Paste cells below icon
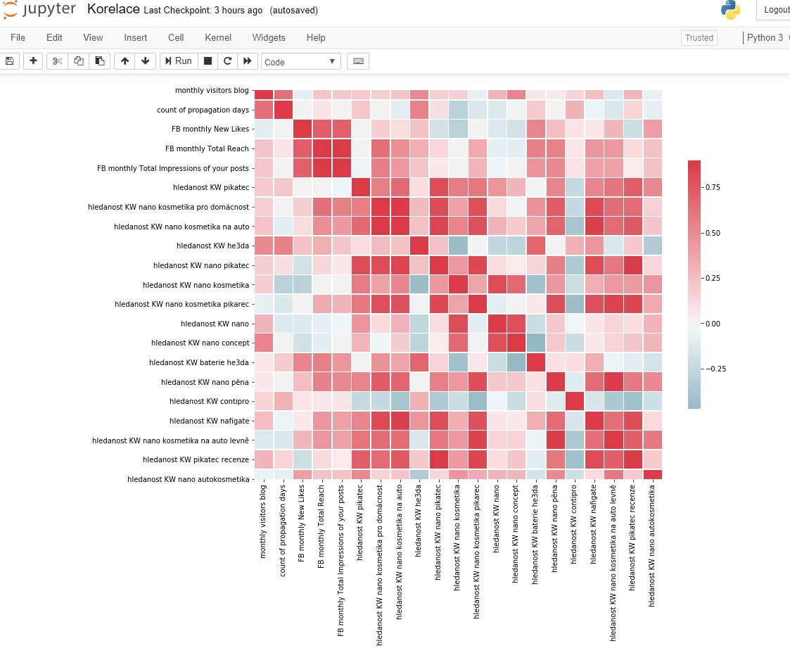 [x=99, y=61]
